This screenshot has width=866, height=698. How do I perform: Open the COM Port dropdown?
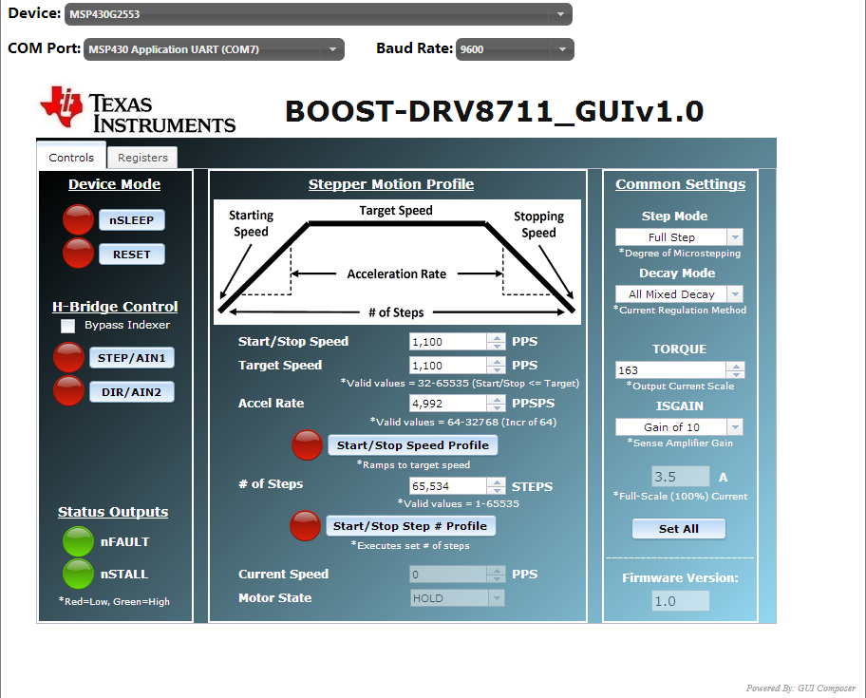click(x=214, y=49)
